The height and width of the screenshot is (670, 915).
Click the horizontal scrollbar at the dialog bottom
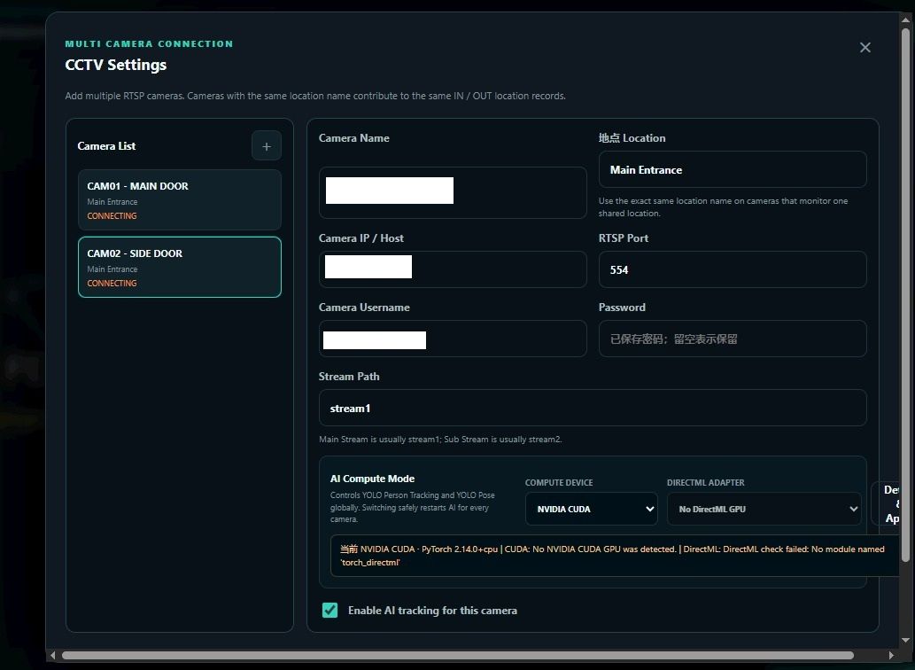pyautogui.click(x=457, y=656)
